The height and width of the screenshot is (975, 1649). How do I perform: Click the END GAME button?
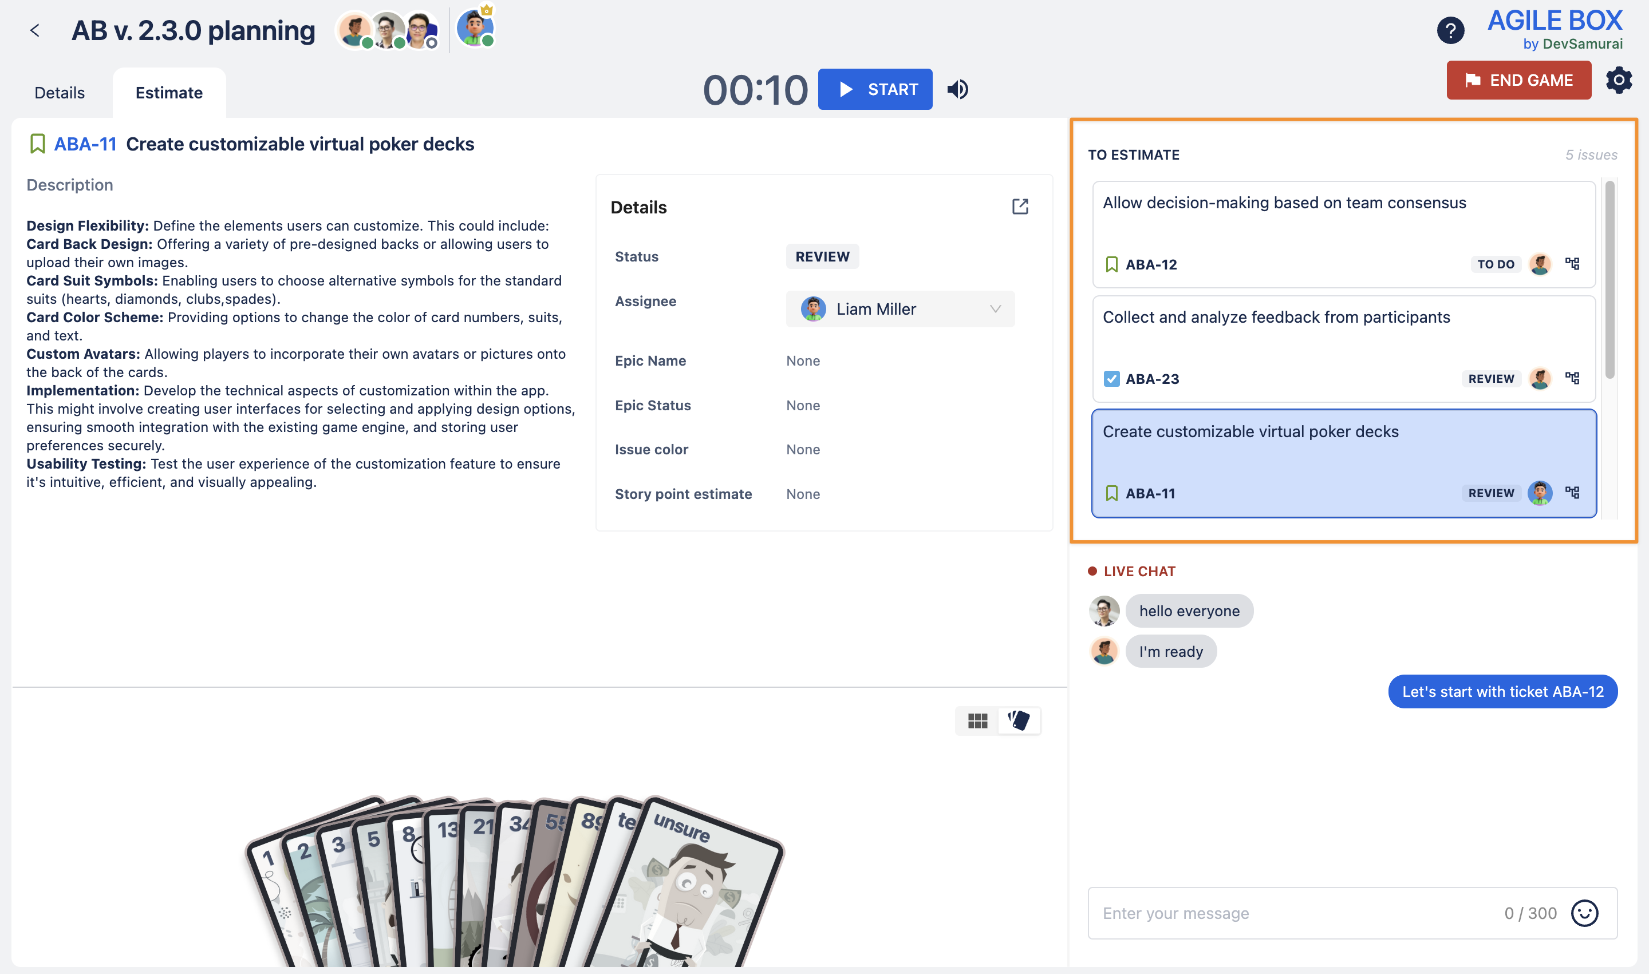[1518, 80]
